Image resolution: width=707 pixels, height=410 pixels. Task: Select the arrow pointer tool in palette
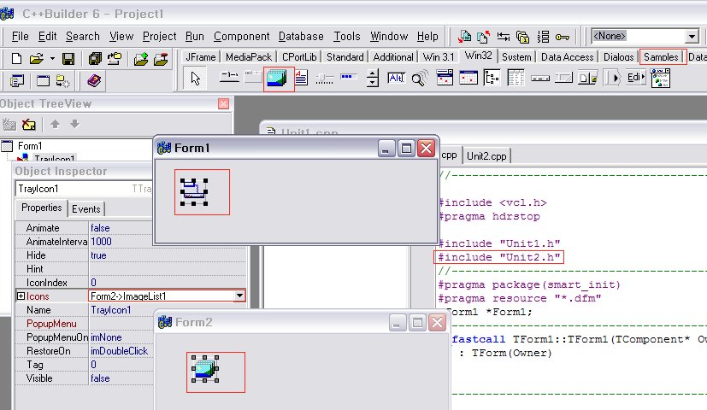point(196,79)
